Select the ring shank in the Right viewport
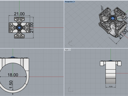Screen dimensions: 128x96 point(111,77)
